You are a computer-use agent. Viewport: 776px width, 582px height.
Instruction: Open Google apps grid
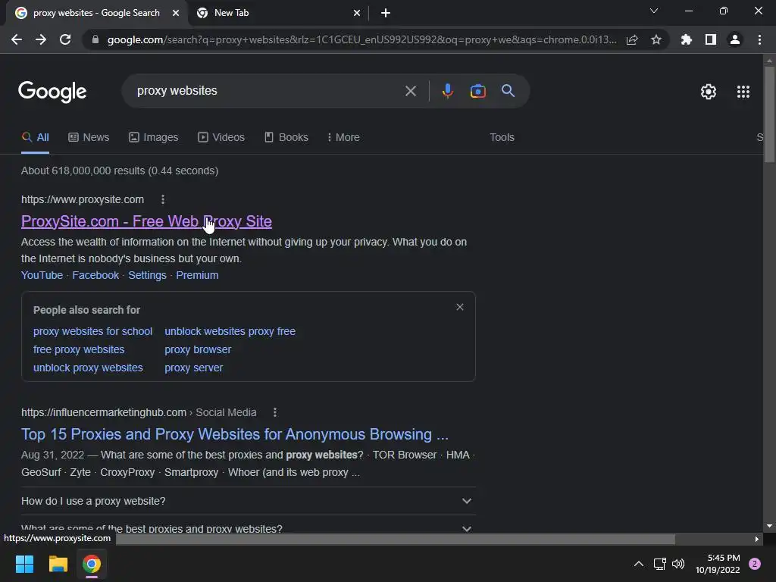pos(743,92)
